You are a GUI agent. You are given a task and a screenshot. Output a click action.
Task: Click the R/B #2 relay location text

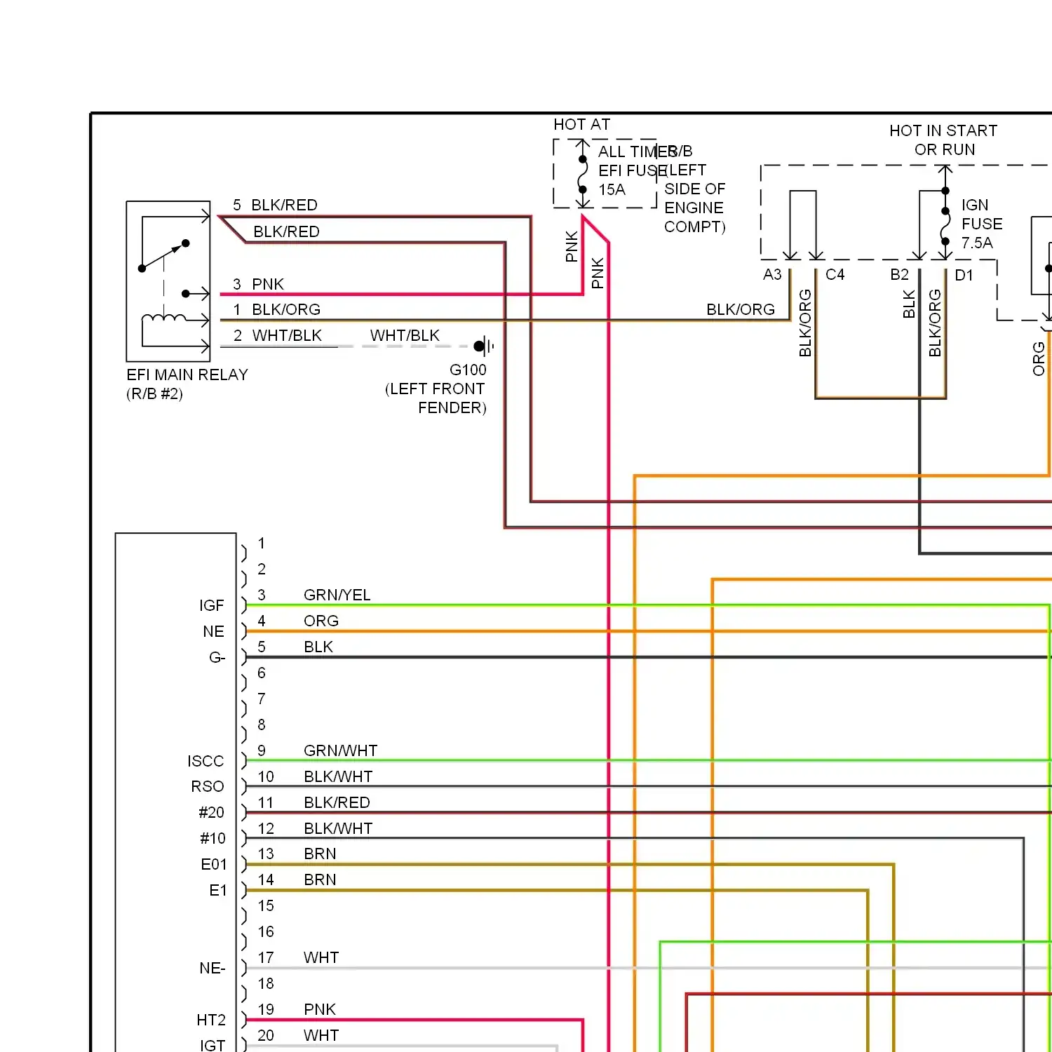click(x=154, y=393)
